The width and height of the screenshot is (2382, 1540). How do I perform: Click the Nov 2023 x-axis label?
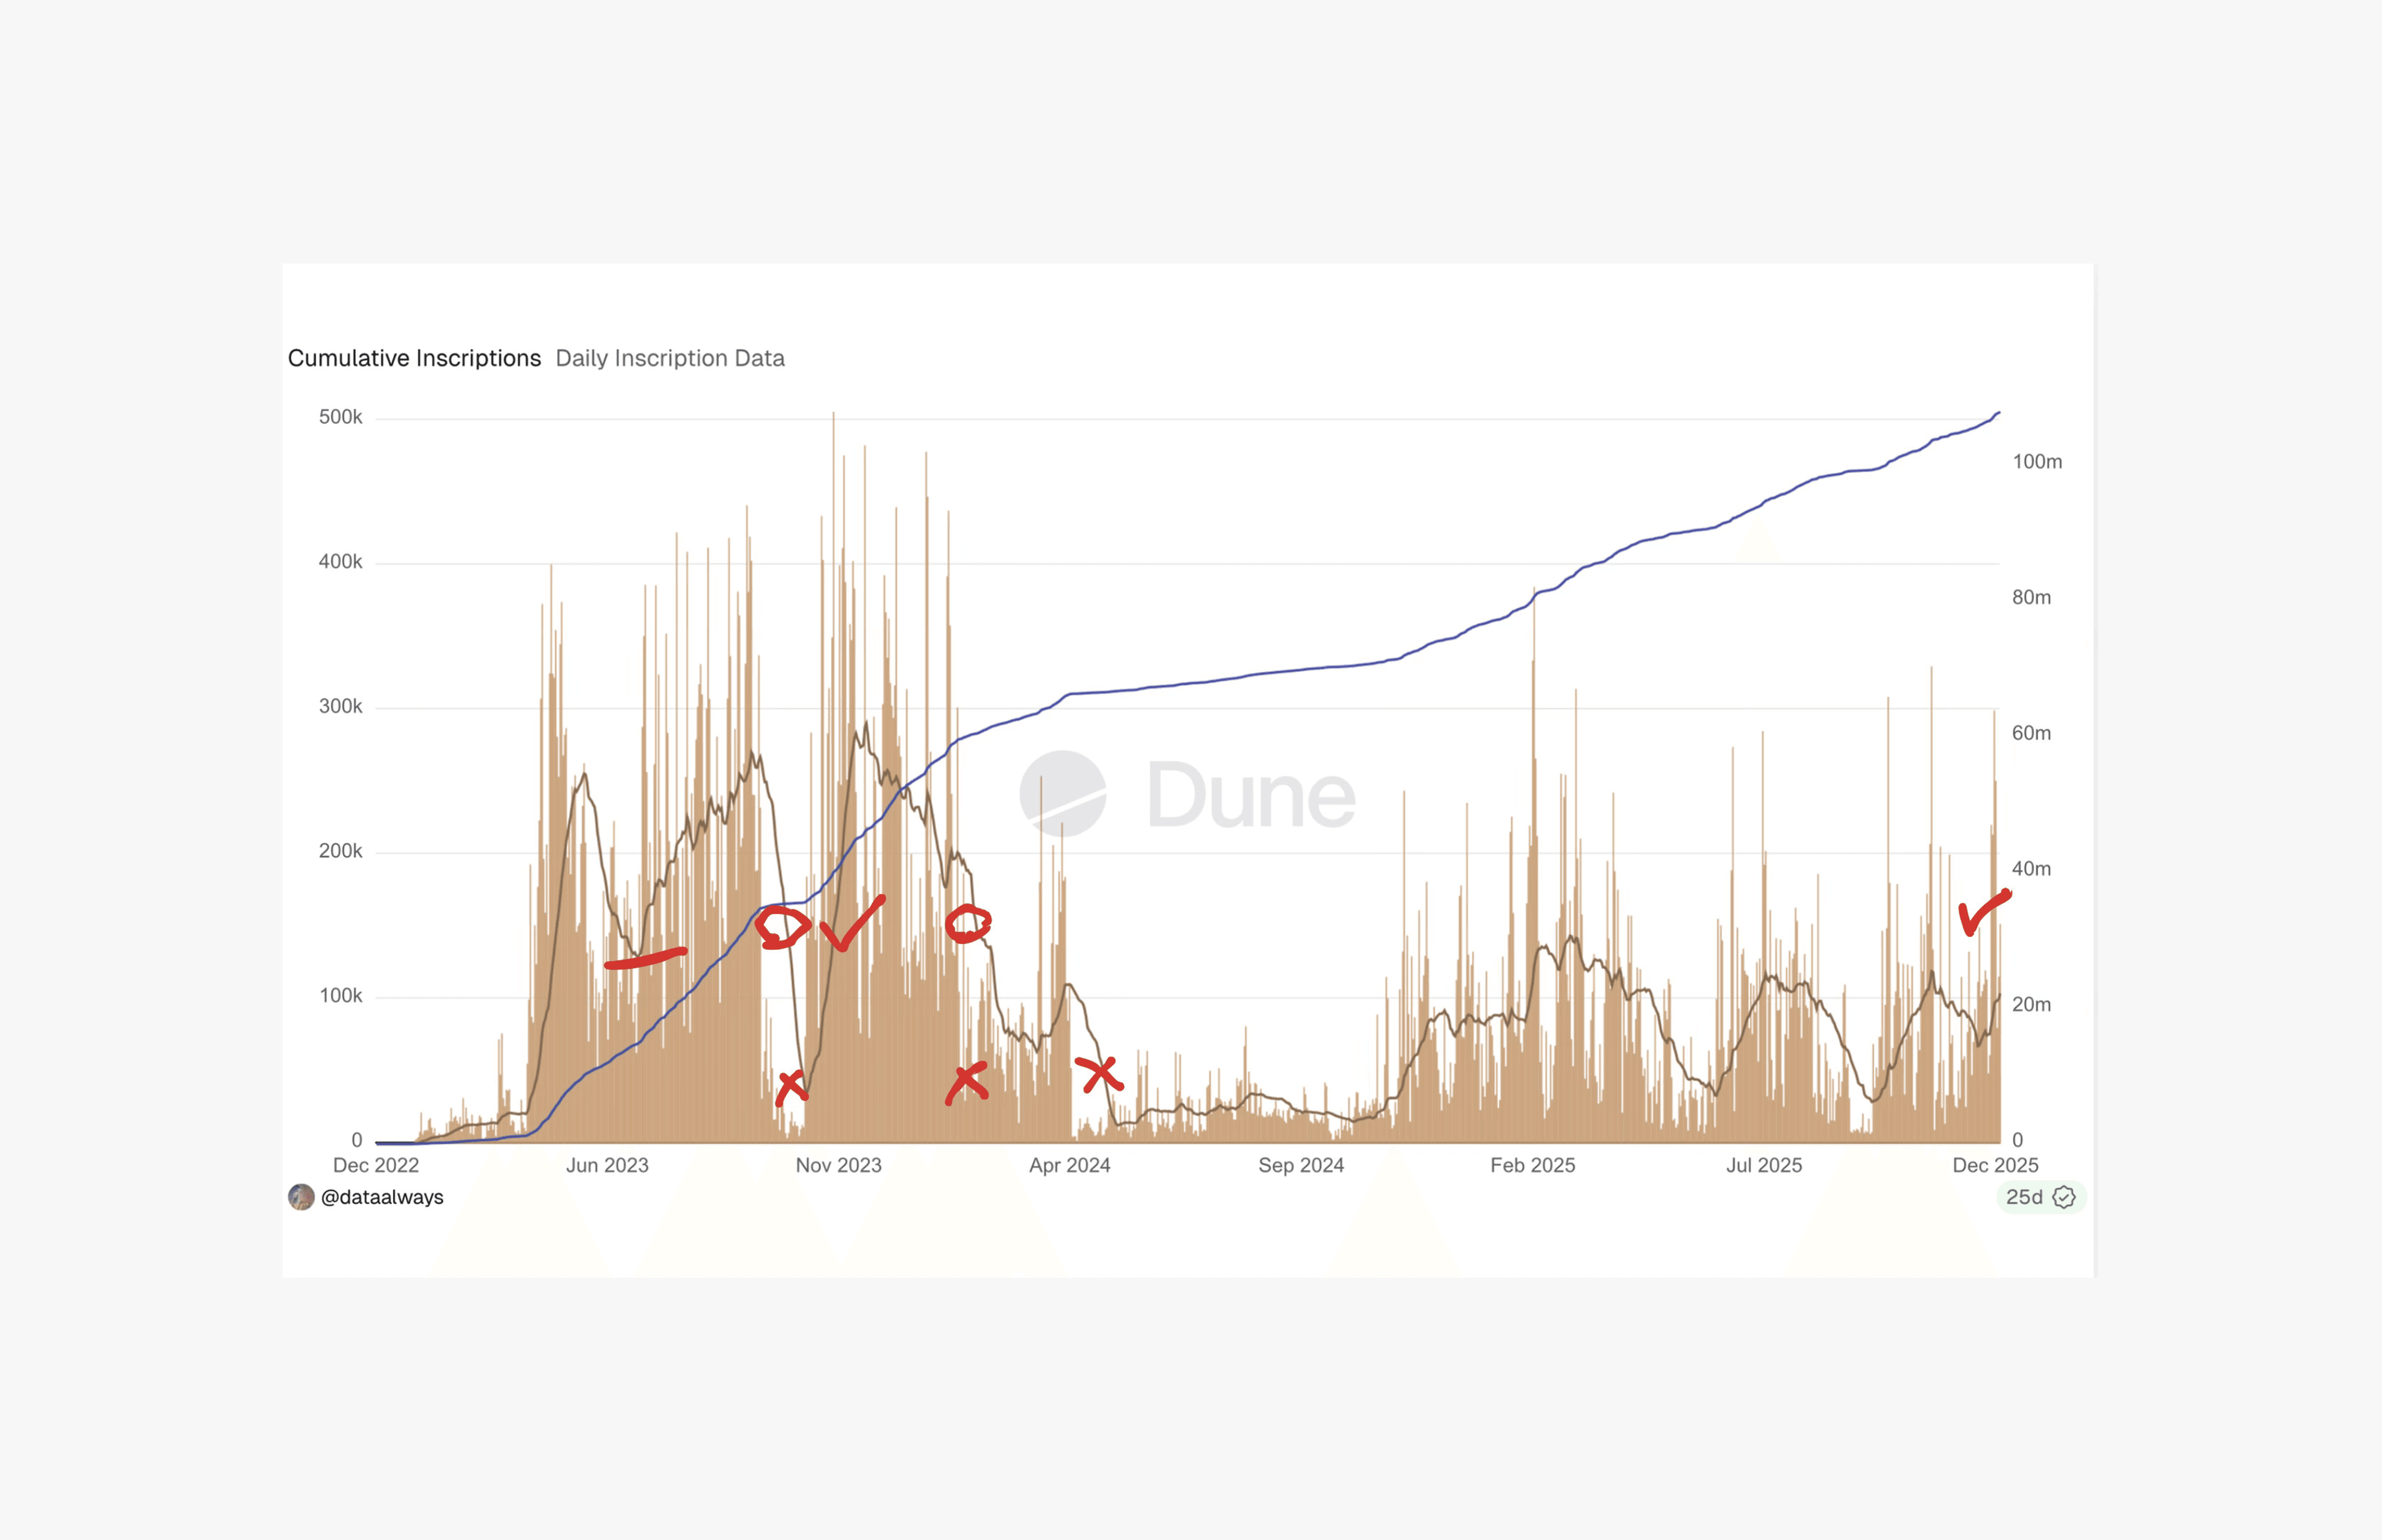pos(838,1165)
